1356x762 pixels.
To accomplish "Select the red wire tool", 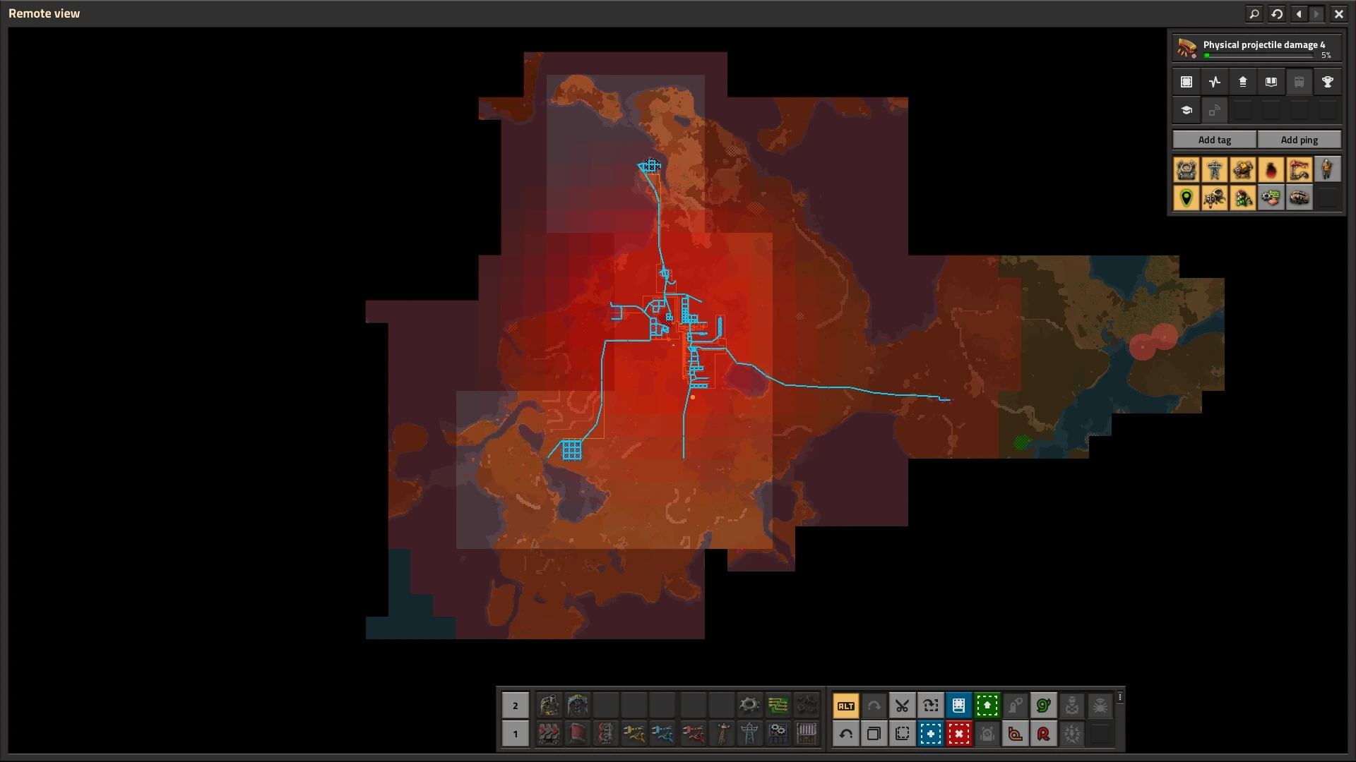I will coord(1043,734).
